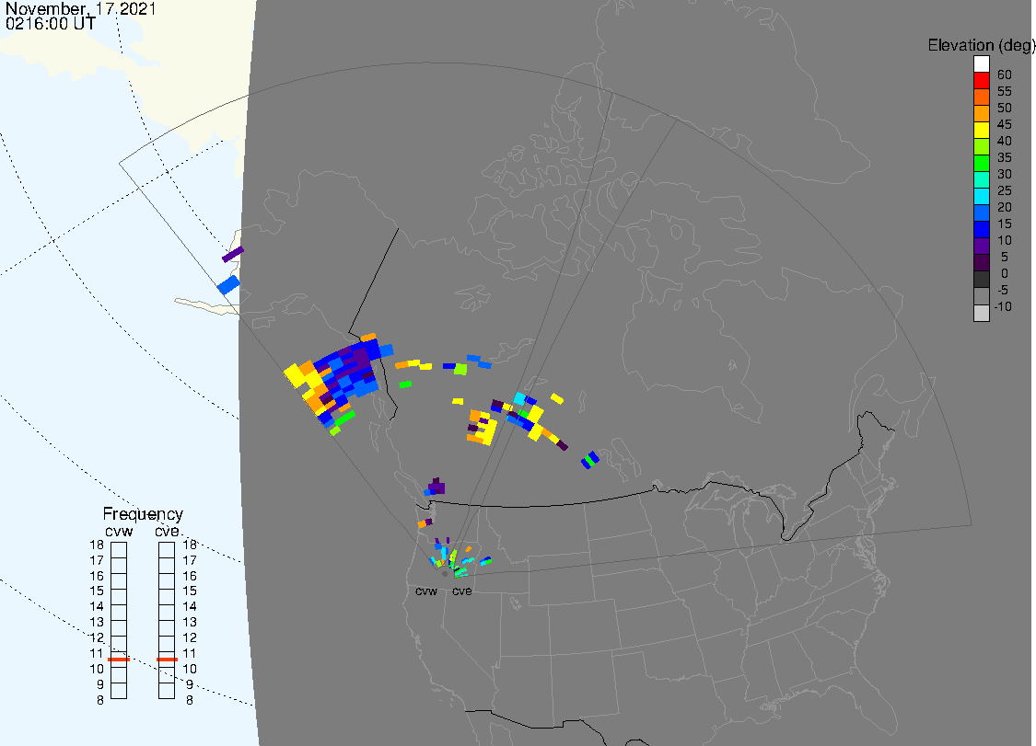Click the '55' elevation legend label

click(x=1005, y=91)
